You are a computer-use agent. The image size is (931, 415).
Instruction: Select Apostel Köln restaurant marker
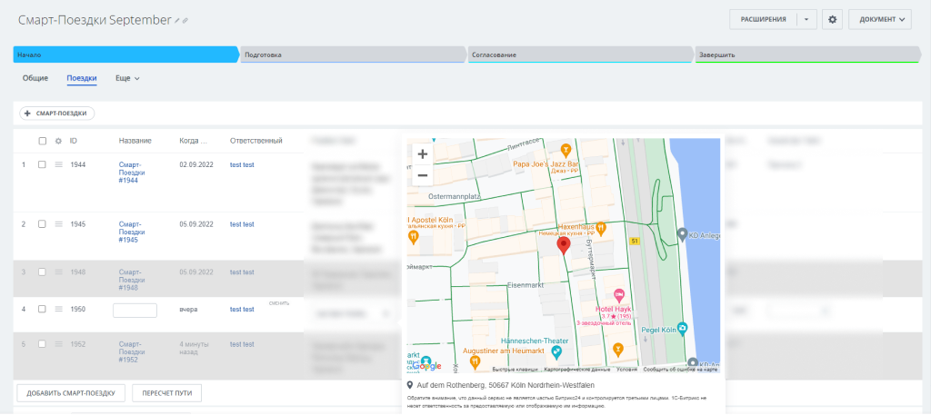[414, 238]
